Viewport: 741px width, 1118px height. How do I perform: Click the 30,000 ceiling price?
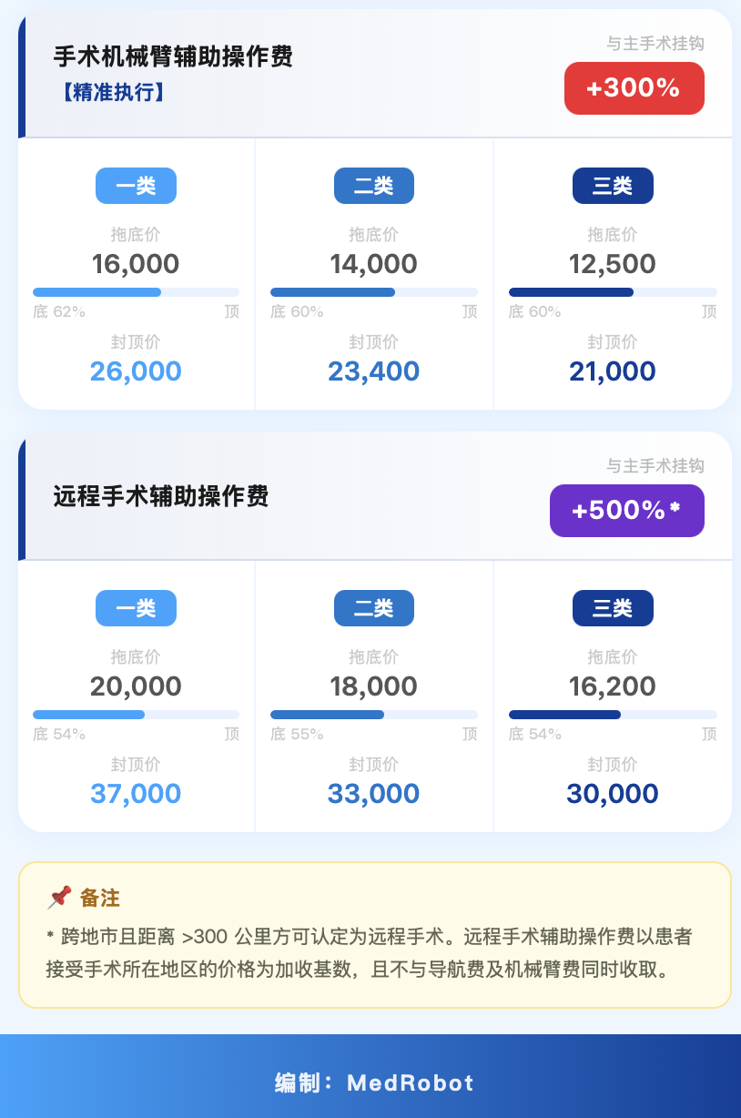(613, 794)
